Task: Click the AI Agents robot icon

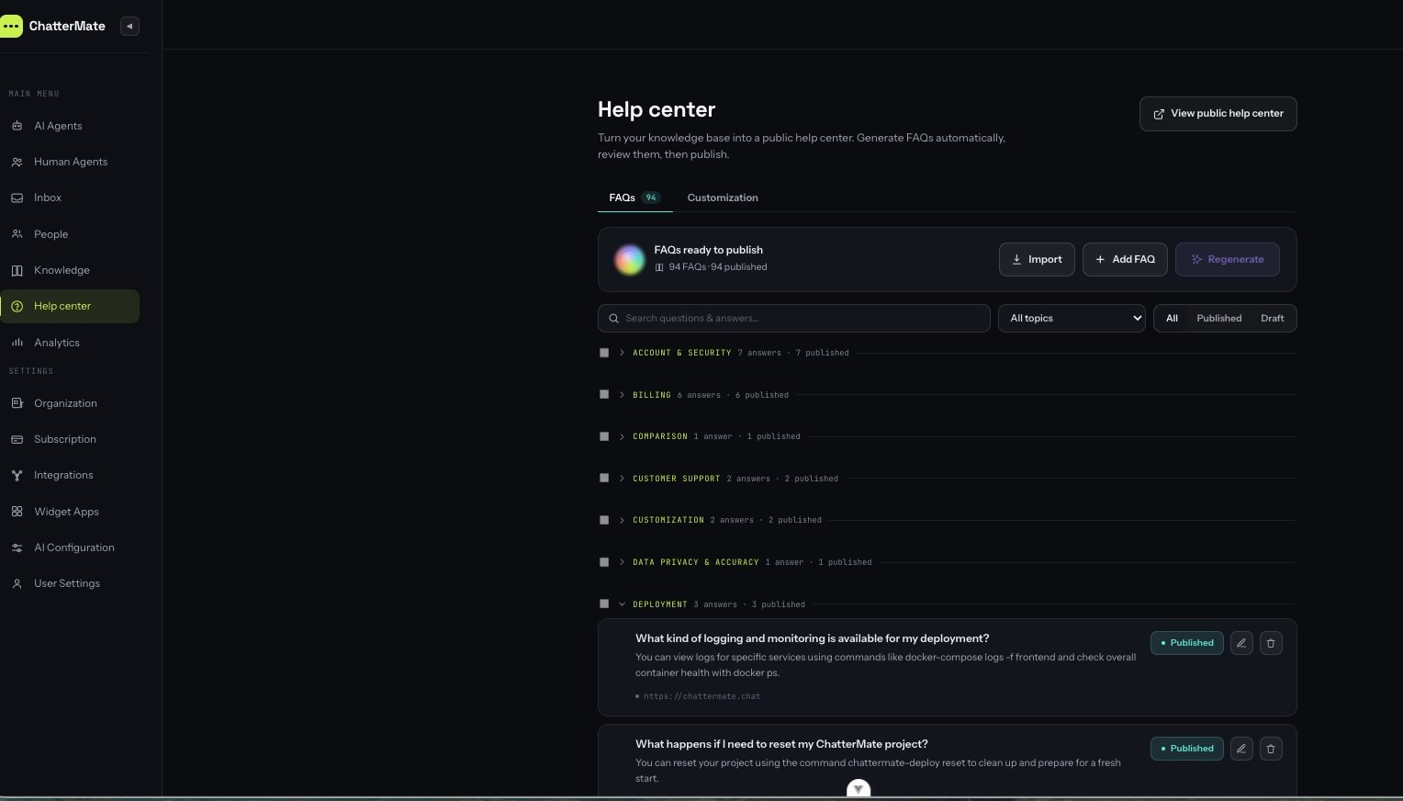Action: [x=17, y=126]
